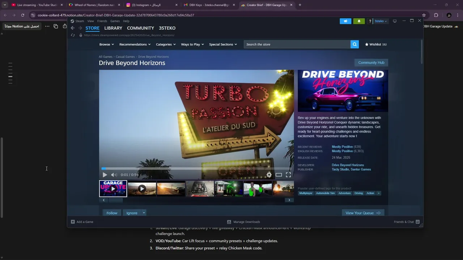The width and height of the screenshot is (463, 260).
Task: Open Manage Downloads
Action: click(x=243, y=222)
